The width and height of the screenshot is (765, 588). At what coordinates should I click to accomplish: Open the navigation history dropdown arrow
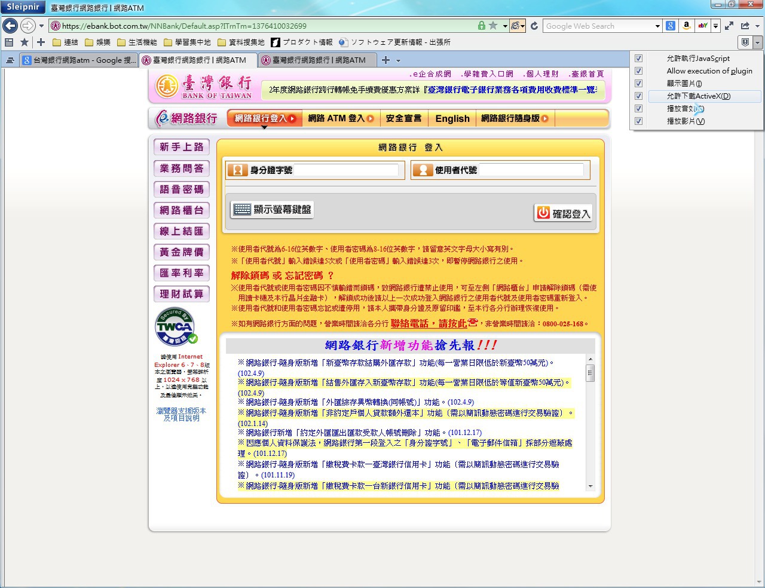click(41, 26)
